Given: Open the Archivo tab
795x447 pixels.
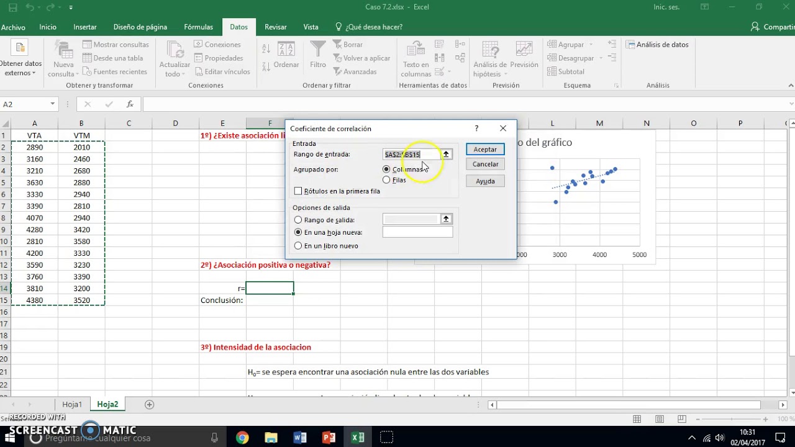Looking at the screenshot, I should pos(13,27).
